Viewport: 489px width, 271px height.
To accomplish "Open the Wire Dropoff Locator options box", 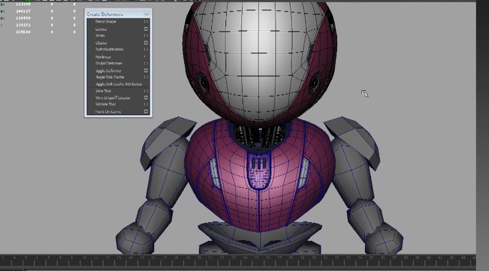I will tap(146, 98).
